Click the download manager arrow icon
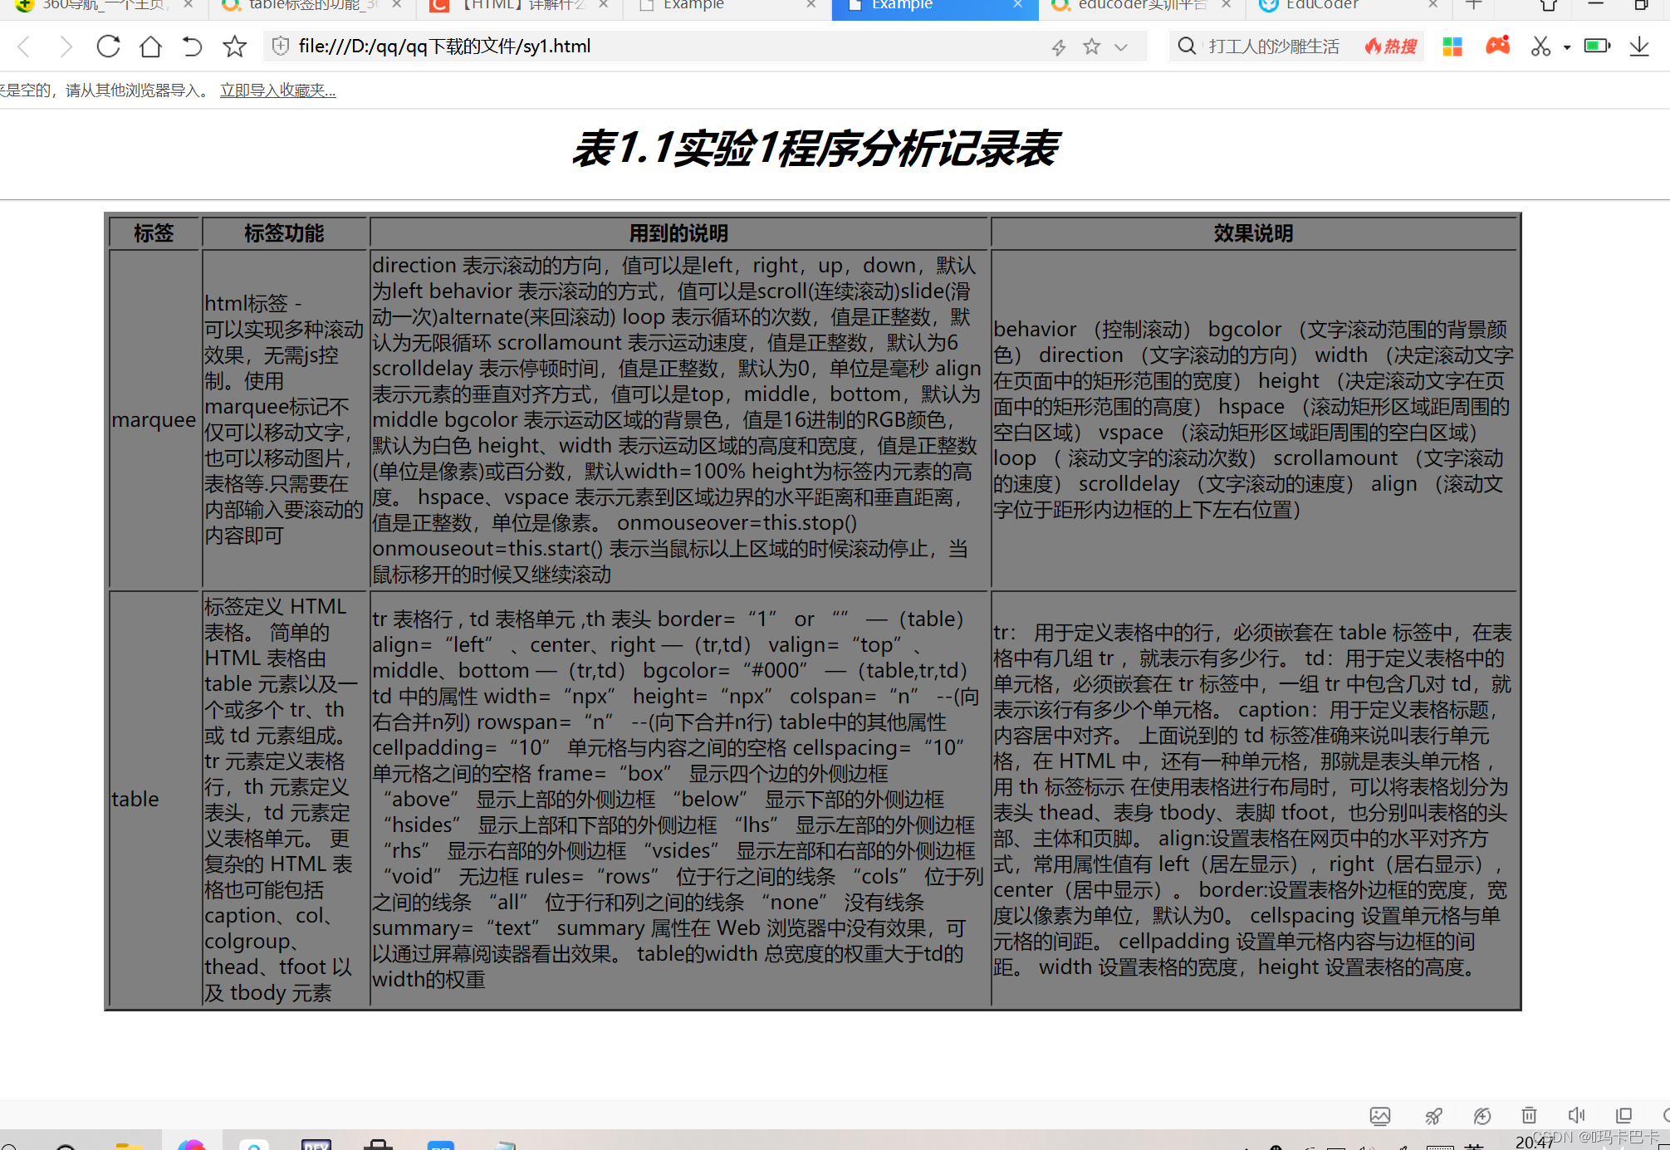Viewport: 1670px width, 1150px height. pos(1639,47)
